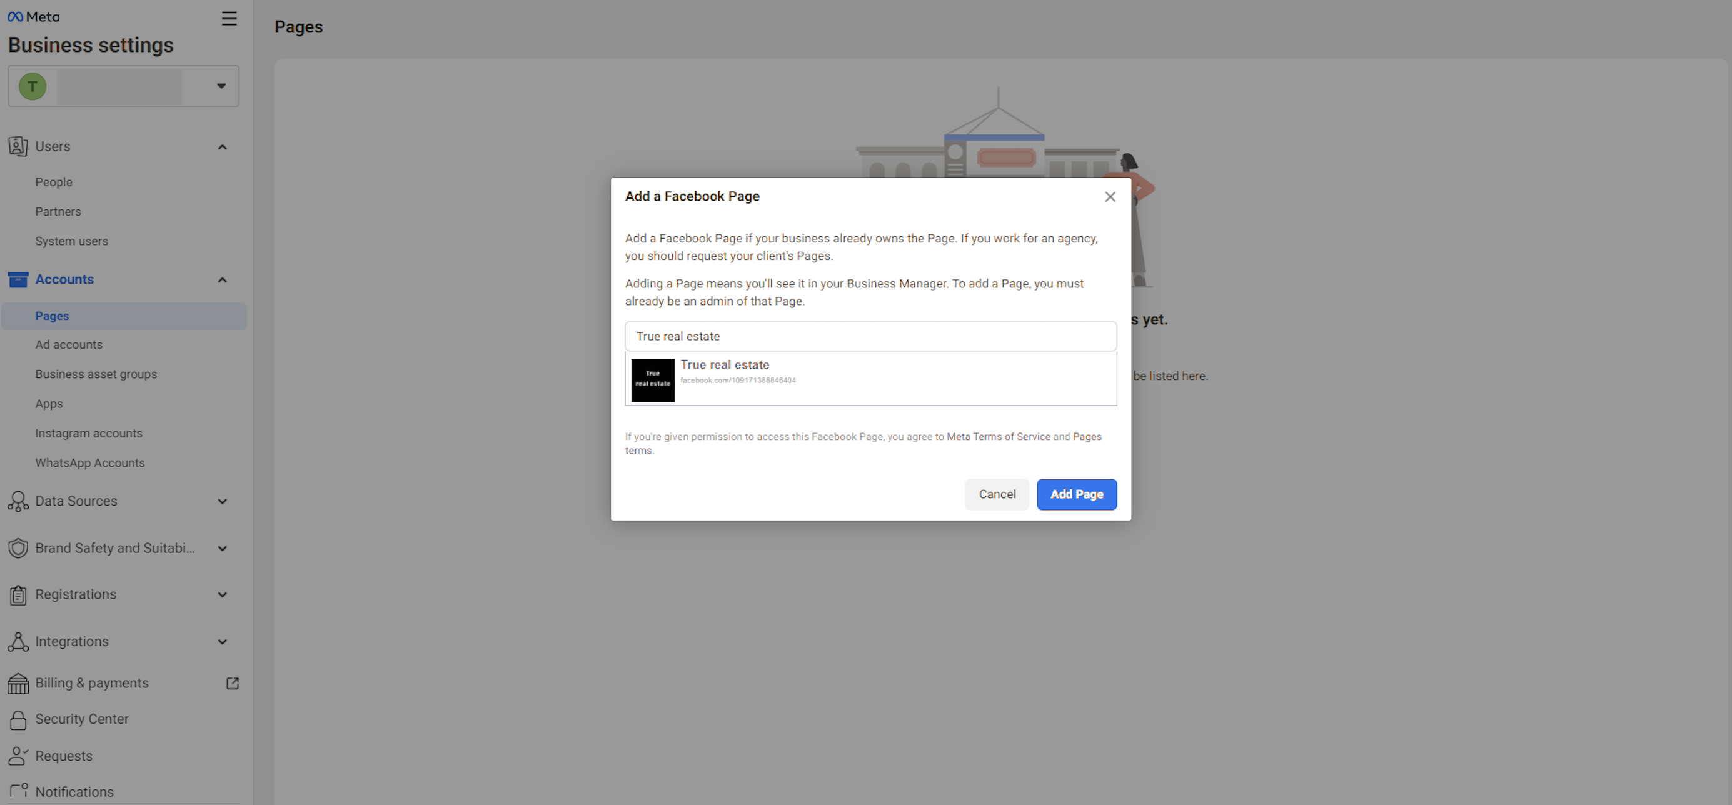
Task: Click the facebook.com page URL text
Action: click(x=738, y=381)
